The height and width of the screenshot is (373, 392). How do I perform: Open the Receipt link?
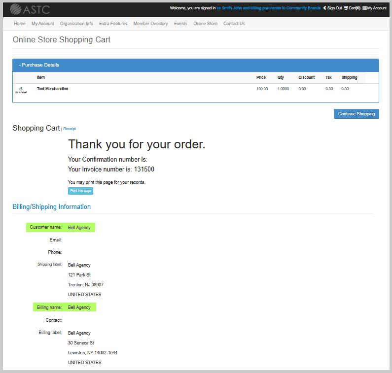[x=70, y=129]
